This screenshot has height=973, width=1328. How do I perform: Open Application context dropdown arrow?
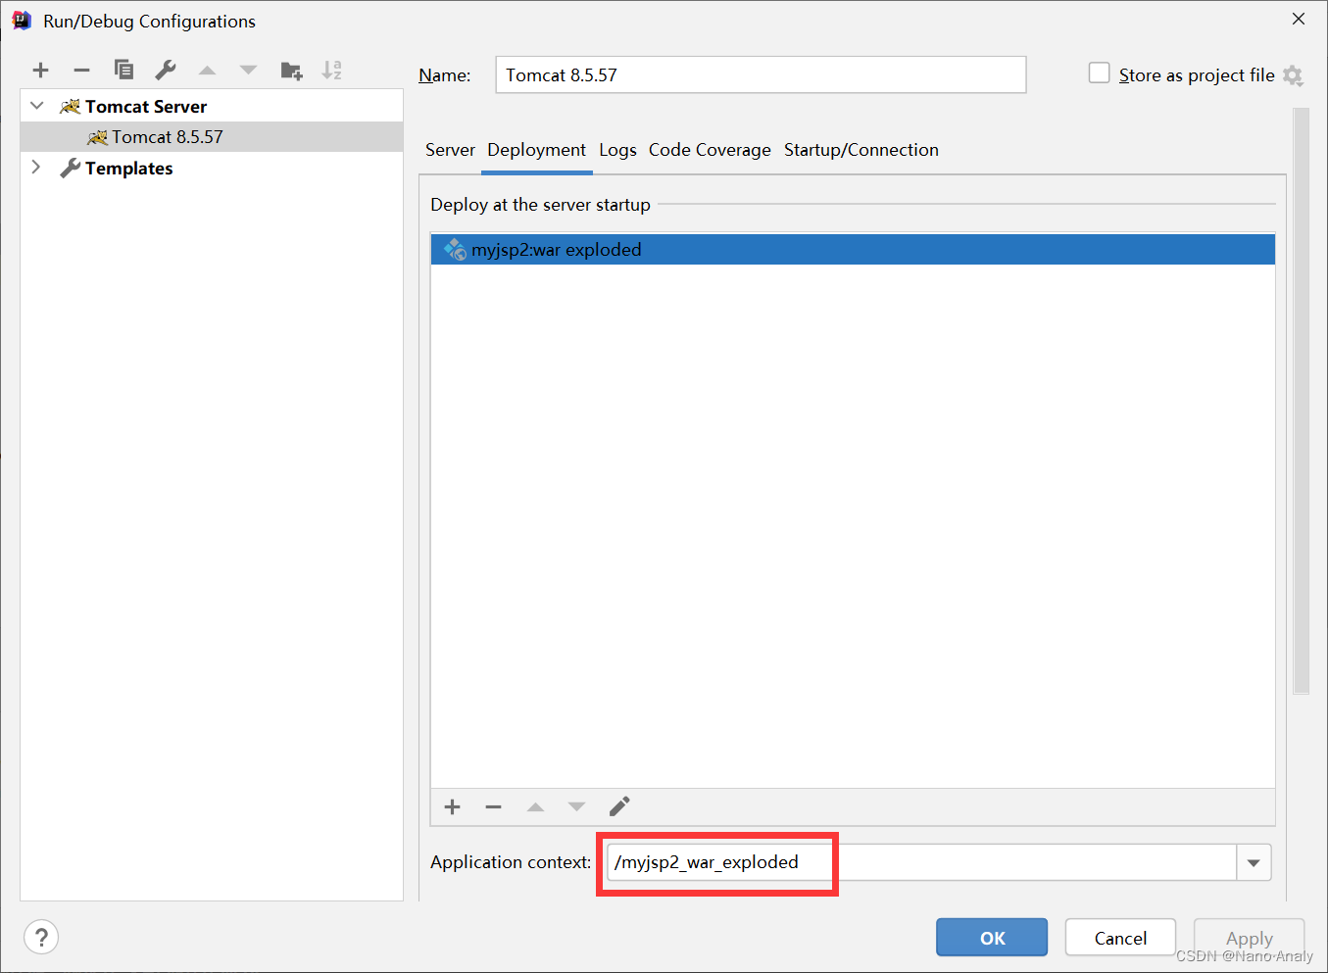(x=1254, y=863)
